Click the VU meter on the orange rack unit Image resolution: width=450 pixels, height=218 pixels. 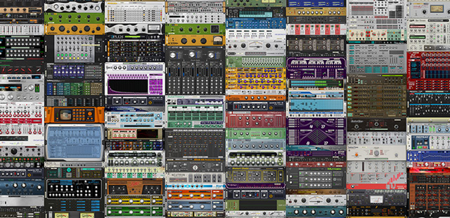point(218,40)
